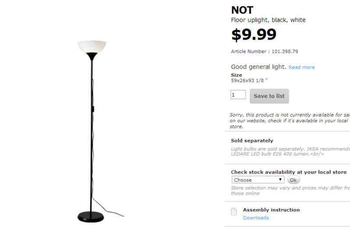Click the $9.99 price
The image size is (350, 231).
(254, 35)
